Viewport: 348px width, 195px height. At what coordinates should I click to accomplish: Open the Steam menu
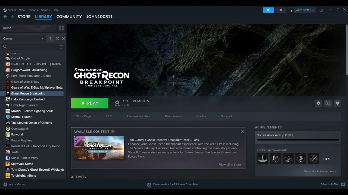click(x=12, y=10)
